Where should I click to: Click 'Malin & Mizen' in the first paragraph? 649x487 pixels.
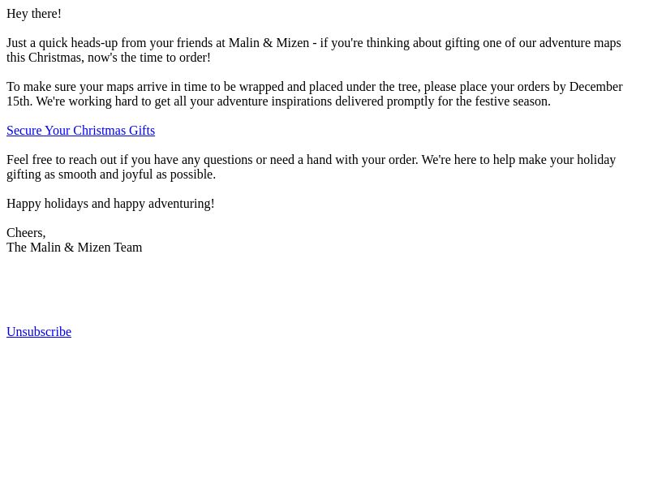pos(269,43)
